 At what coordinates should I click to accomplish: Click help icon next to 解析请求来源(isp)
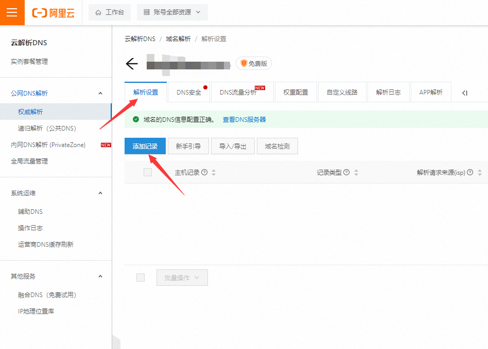coord(470,172)
